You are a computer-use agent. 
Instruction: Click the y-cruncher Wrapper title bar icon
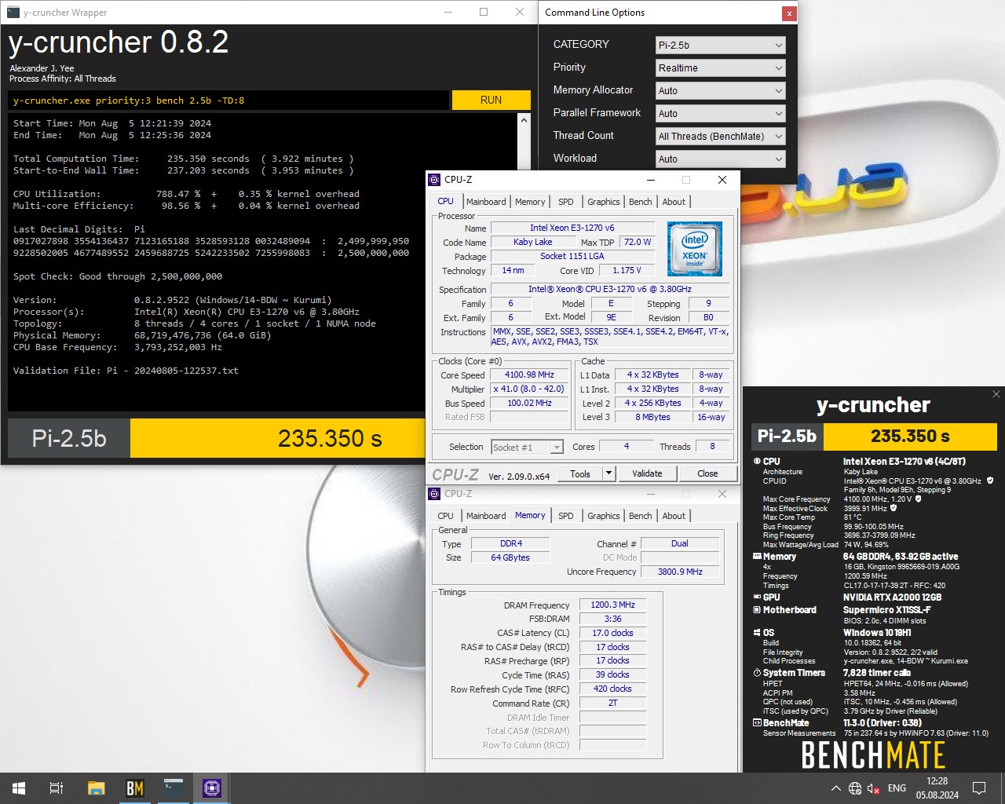pos(13,13)
